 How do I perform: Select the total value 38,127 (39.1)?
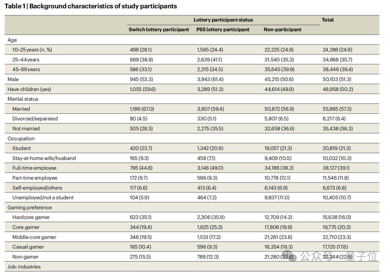[x=337, y=168]
